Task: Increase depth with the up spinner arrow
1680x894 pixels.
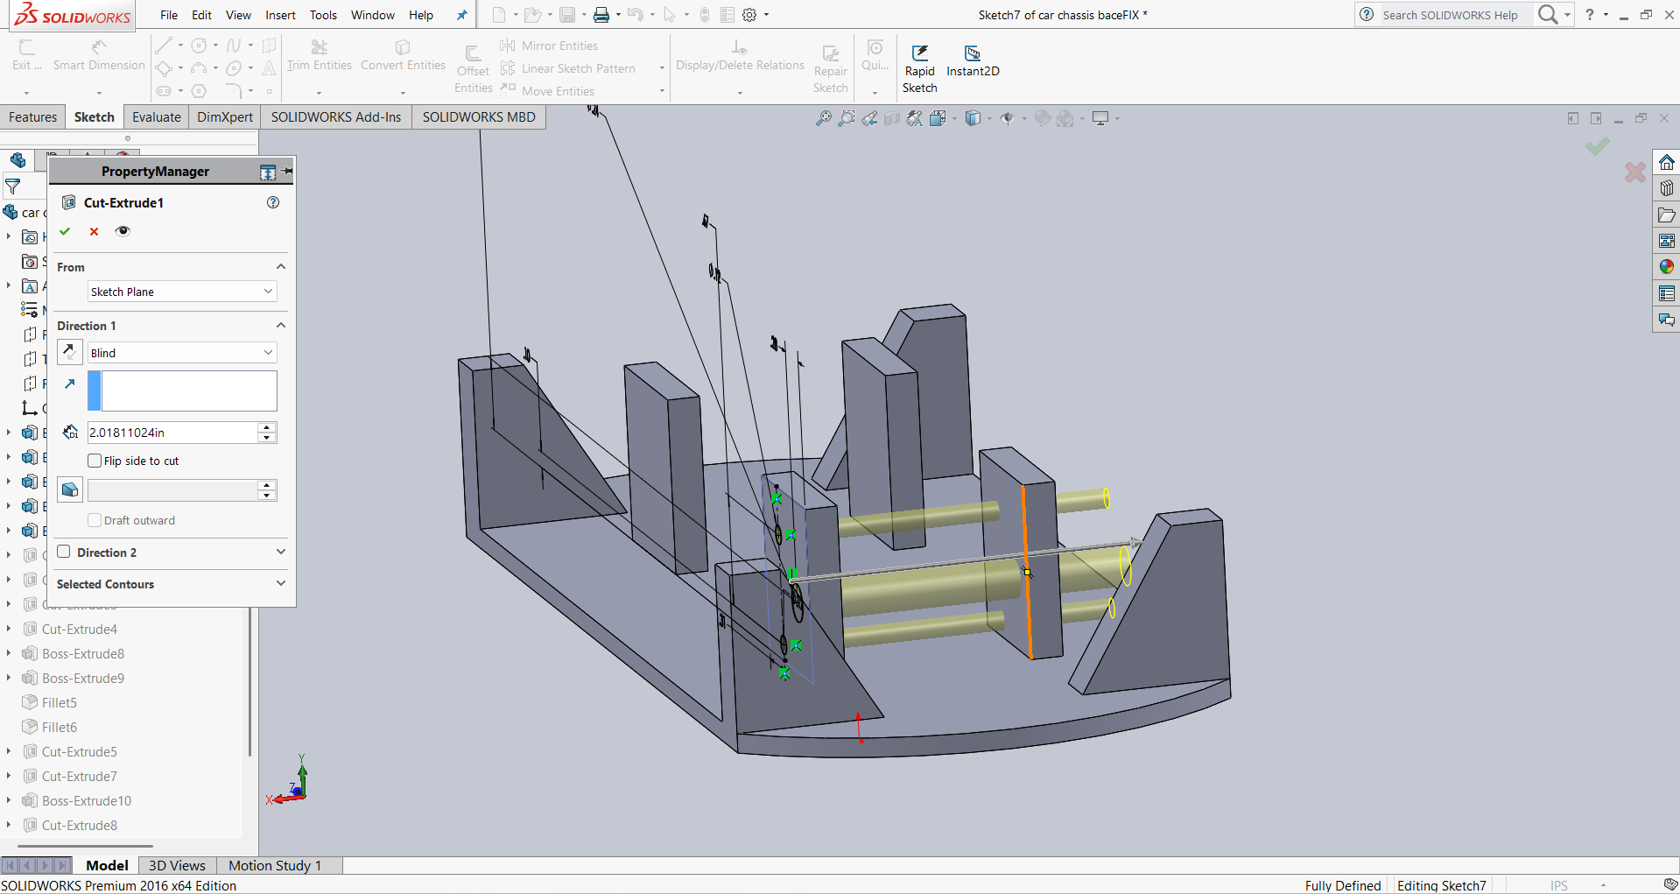Action: pyautogui.click(x=267, y=427)
